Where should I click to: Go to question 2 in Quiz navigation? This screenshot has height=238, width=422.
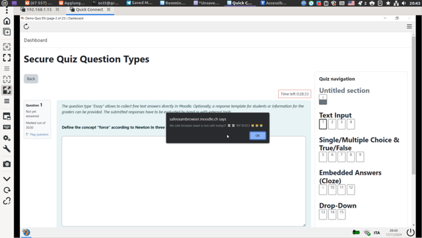(x=332, y=124)
